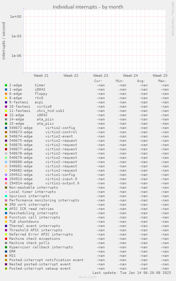Click the cyan swatch for Spurious interrupts
176x281 pixels.
[6, 196]
